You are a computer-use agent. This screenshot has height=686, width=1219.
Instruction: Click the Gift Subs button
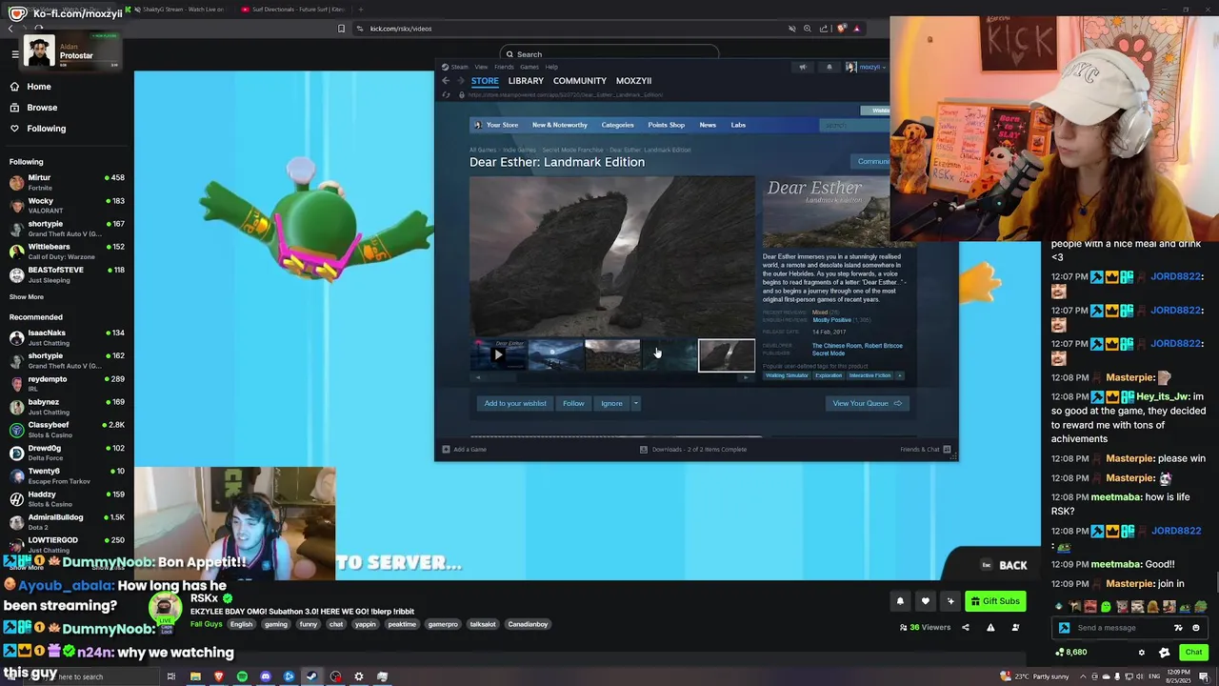click(994, 601)
